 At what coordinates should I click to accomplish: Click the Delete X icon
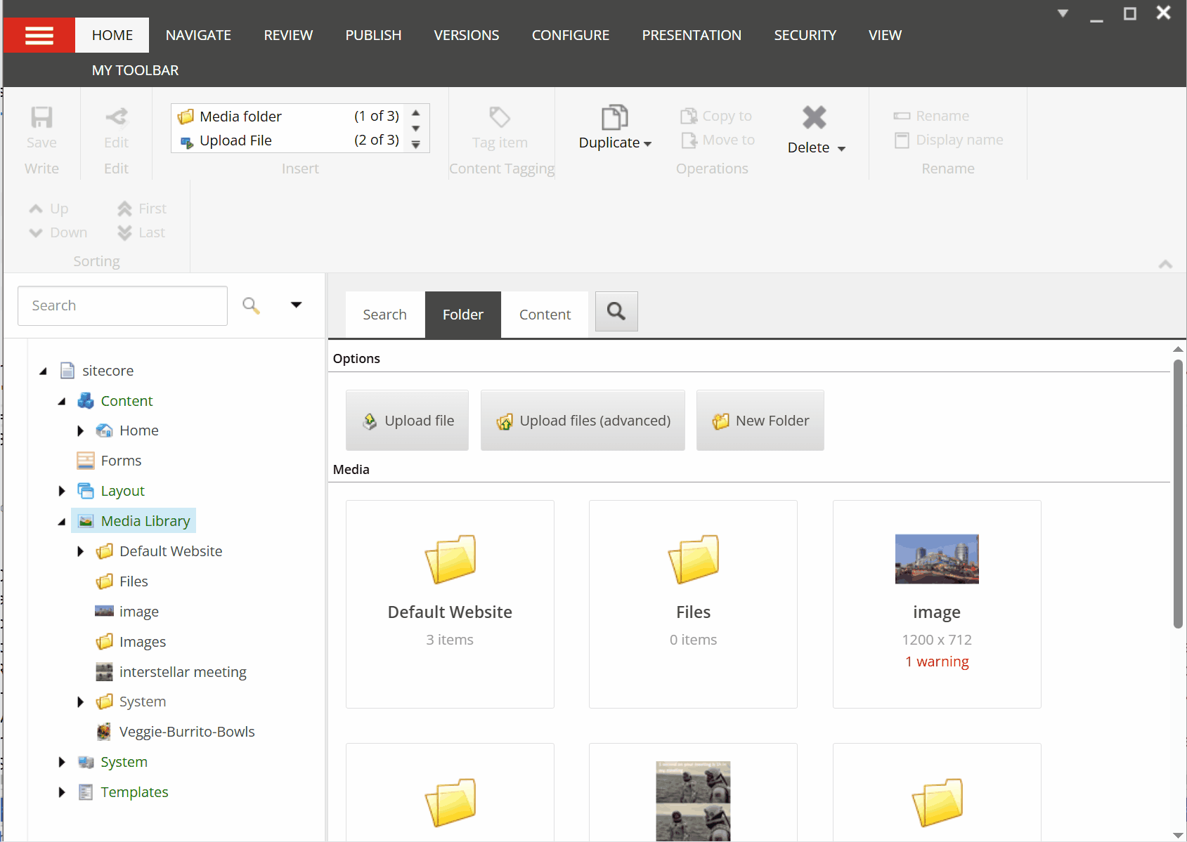point(814,117)
